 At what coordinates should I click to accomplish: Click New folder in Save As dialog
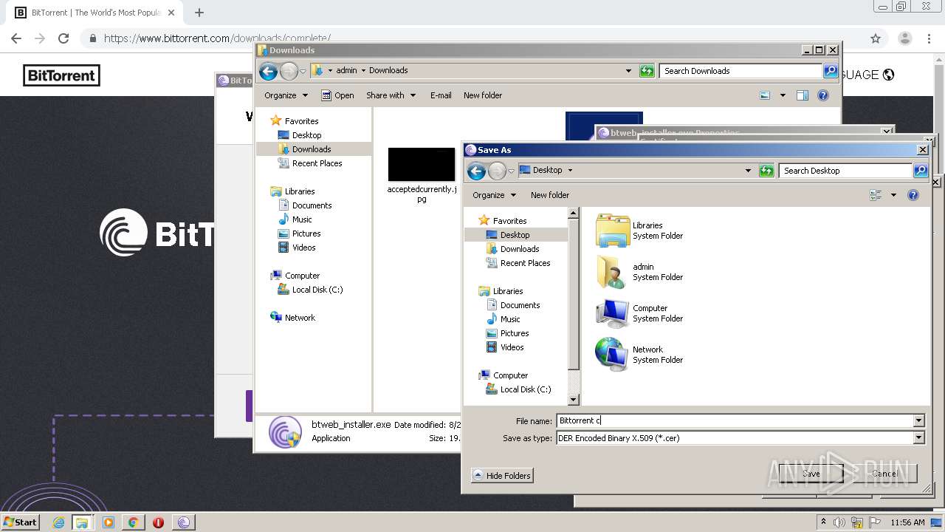pyautogui.click(x=550, y=195)
